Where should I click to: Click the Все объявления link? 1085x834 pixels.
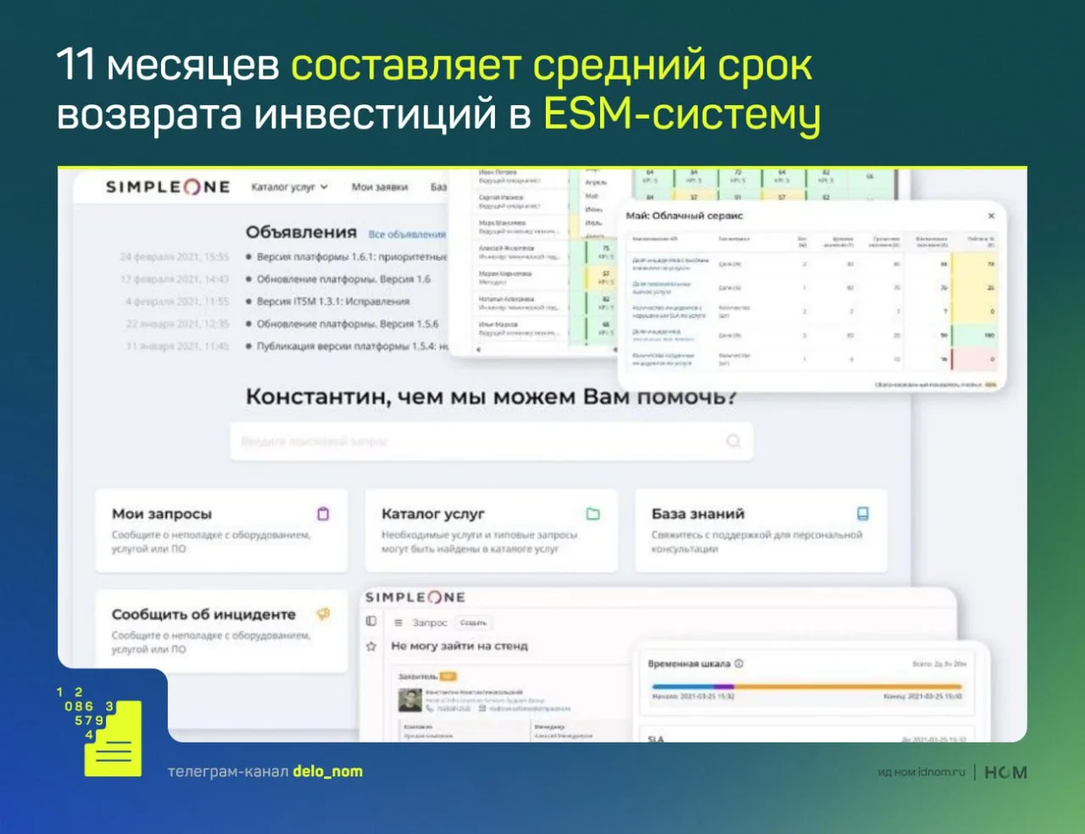(x=407, y=234)
